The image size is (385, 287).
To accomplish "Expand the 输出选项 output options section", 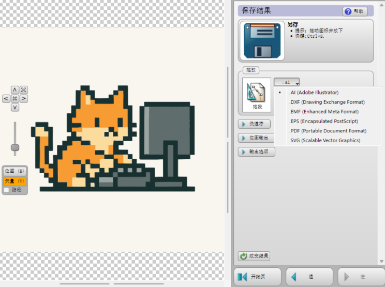I will click(257, 152).
